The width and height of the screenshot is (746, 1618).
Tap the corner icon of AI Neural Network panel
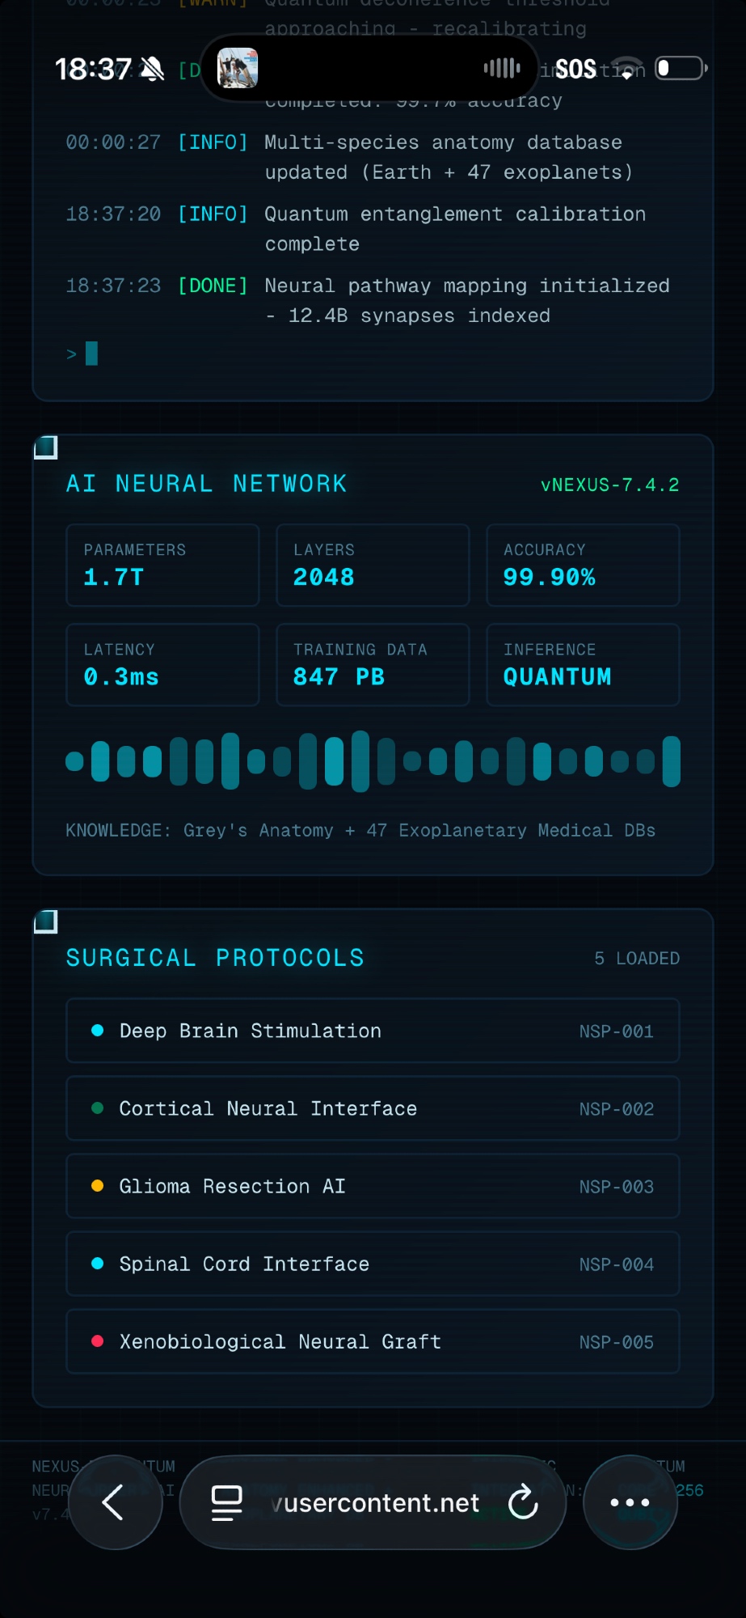pyautogui.click(x=46, y=447)
